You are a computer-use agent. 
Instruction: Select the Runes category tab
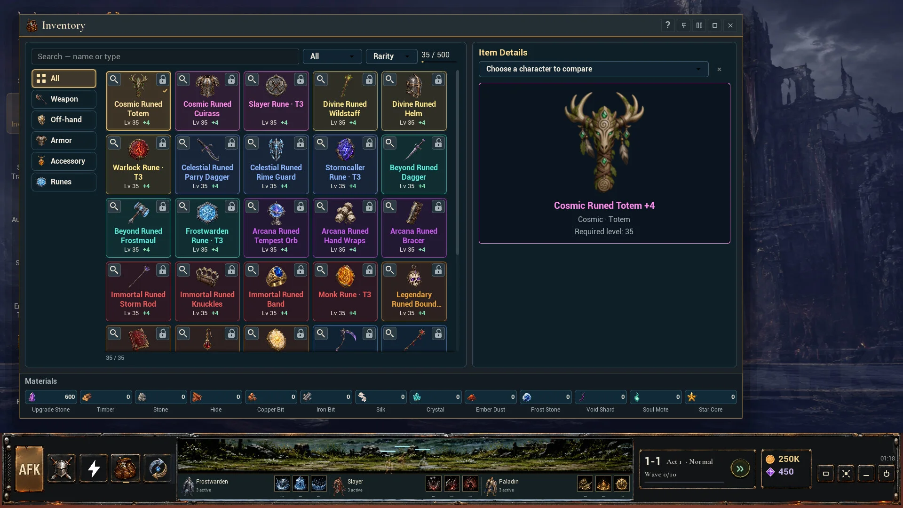pyautogui.click(x=64, y=182)
